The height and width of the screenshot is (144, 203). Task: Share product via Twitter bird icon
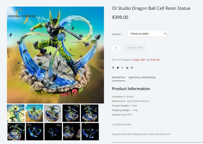point(118,68)
